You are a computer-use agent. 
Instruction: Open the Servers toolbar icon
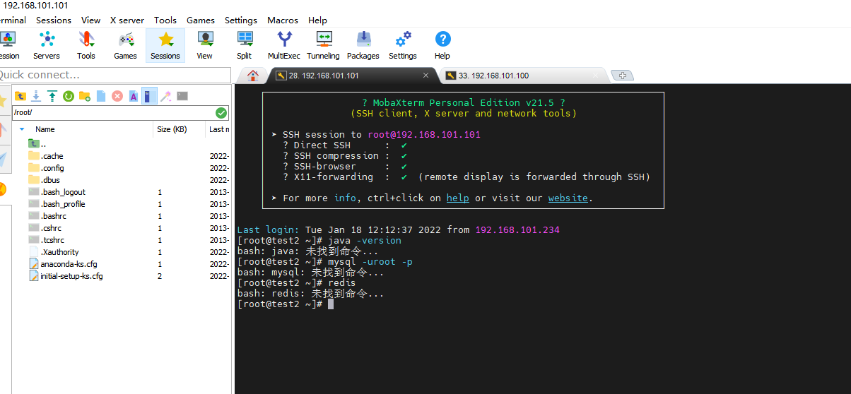coord(47,45)
